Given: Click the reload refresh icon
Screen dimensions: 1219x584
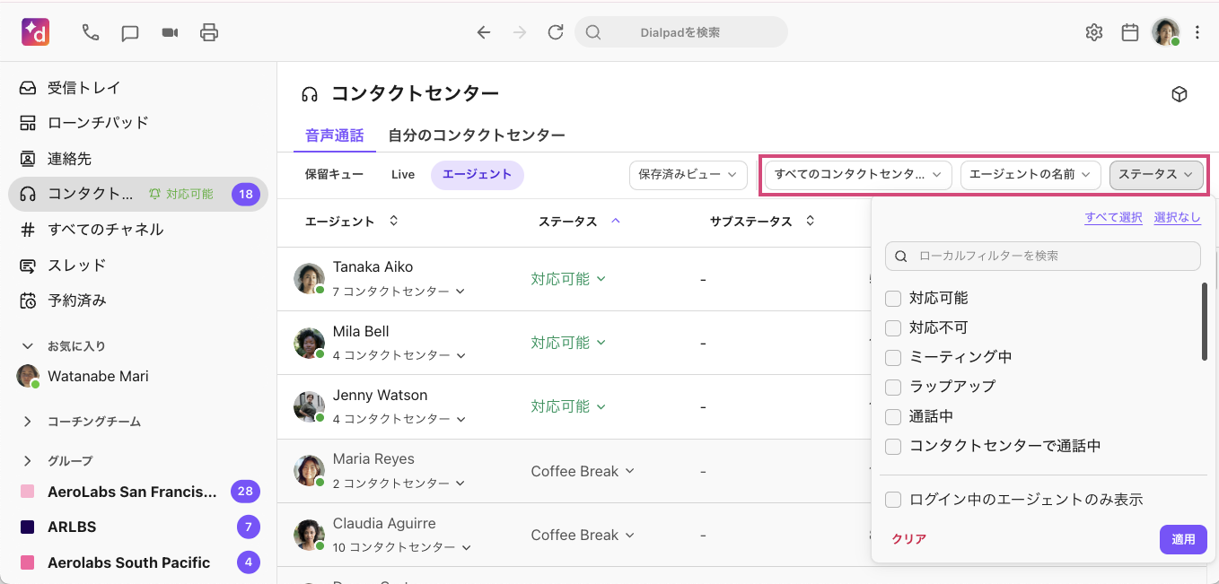Looking at the screenshot, I should [556, 33].
